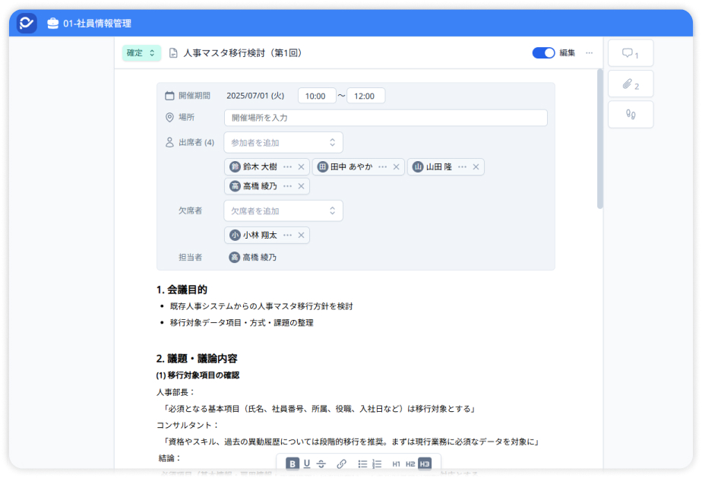Create a bulleted list
The height and width of the screenshot is (478, 702).
[x=362, y=464]
